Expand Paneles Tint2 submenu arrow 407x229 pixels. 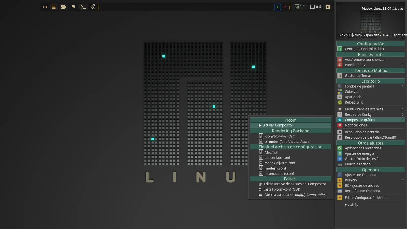coord(403,65)
